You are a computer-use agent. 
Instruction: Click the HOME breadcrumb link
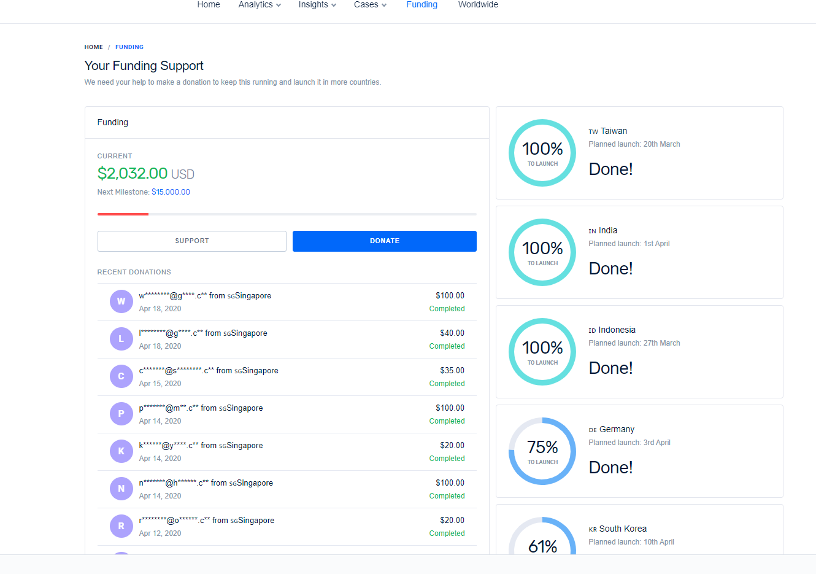click(94, 47)
